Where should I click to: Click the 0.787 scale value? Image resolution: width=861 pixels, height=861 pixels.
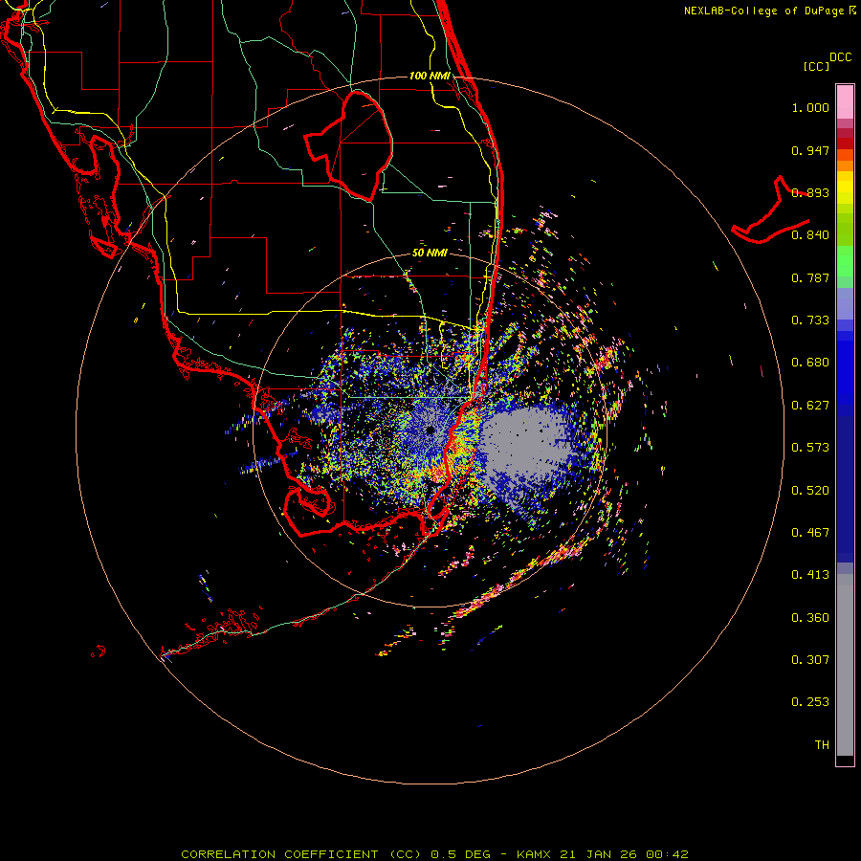tap(810, 277)
